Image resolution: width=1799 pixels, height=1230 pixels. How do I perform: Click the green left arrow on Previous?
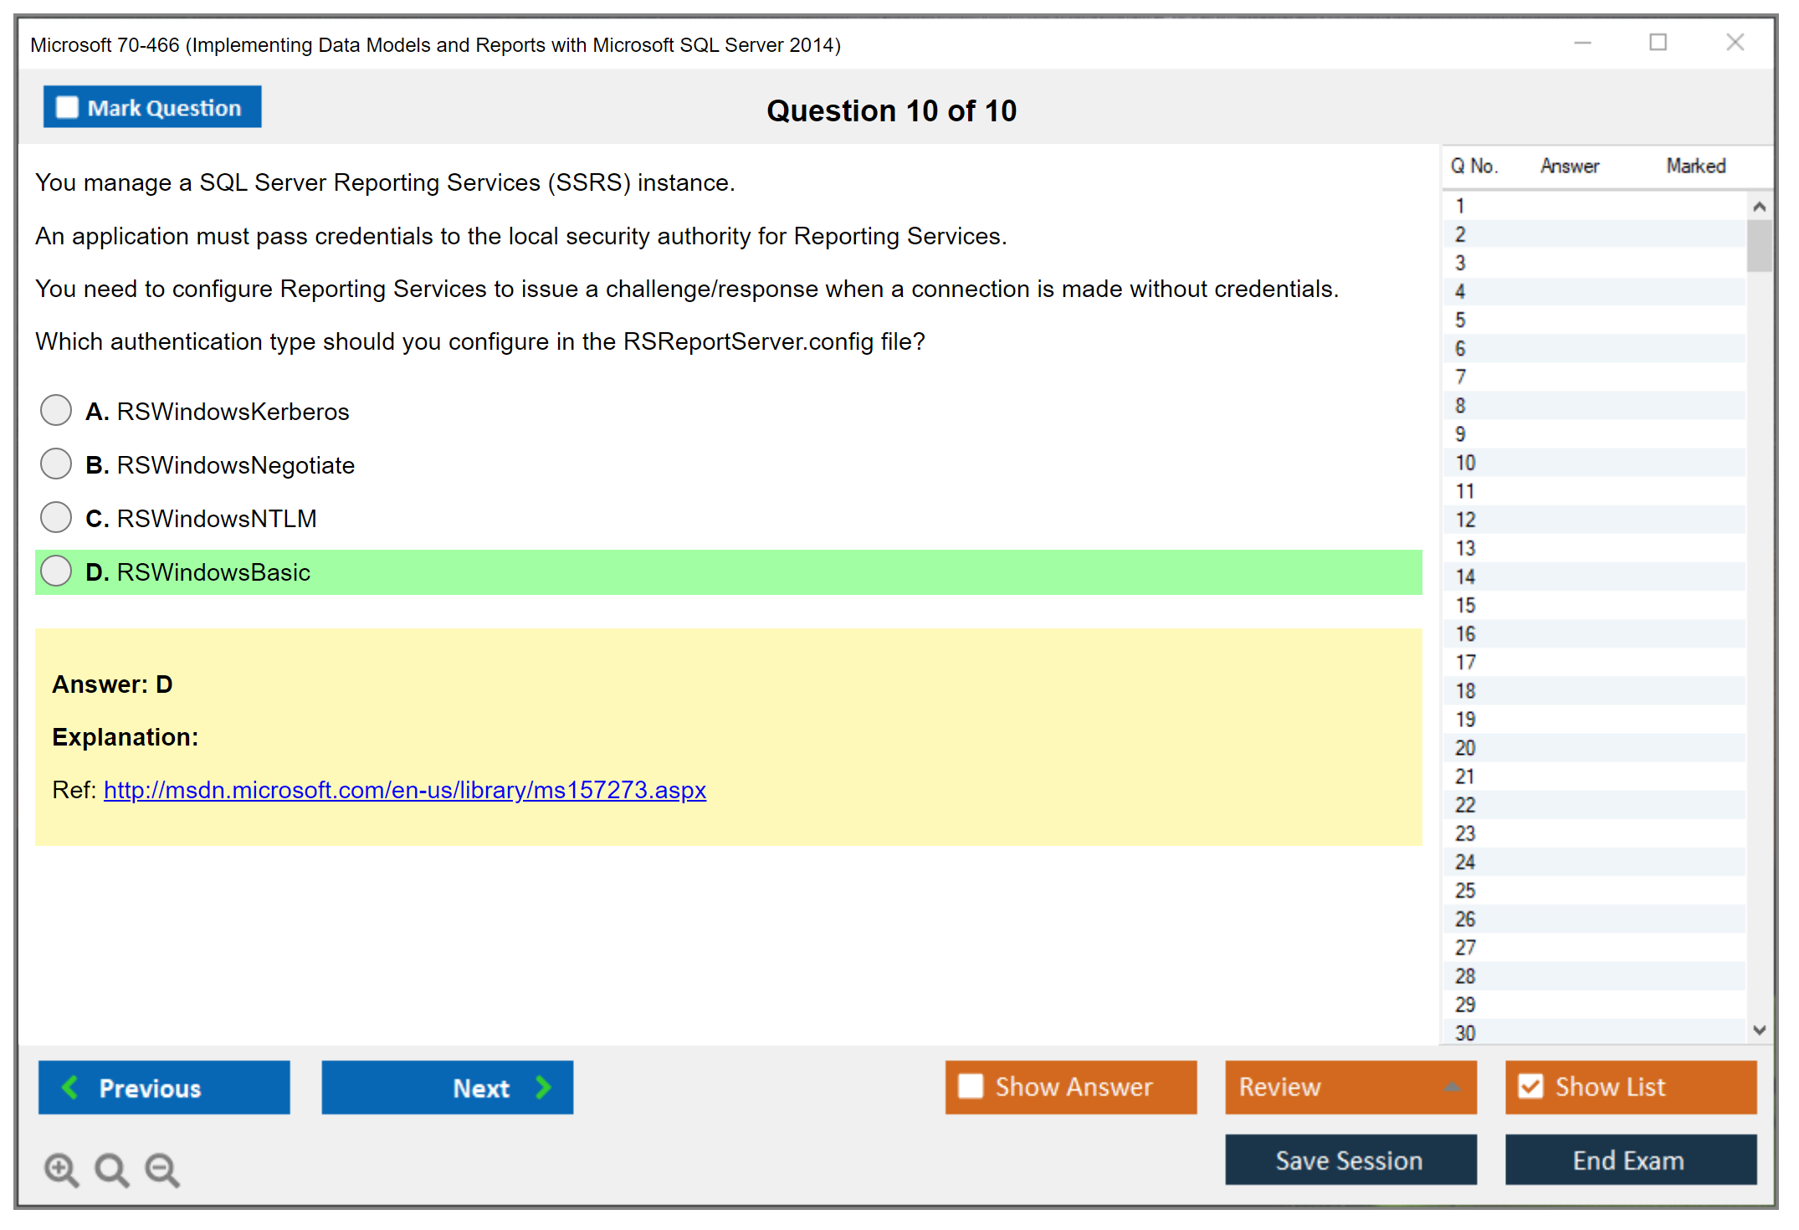(x=70, y=1088)
